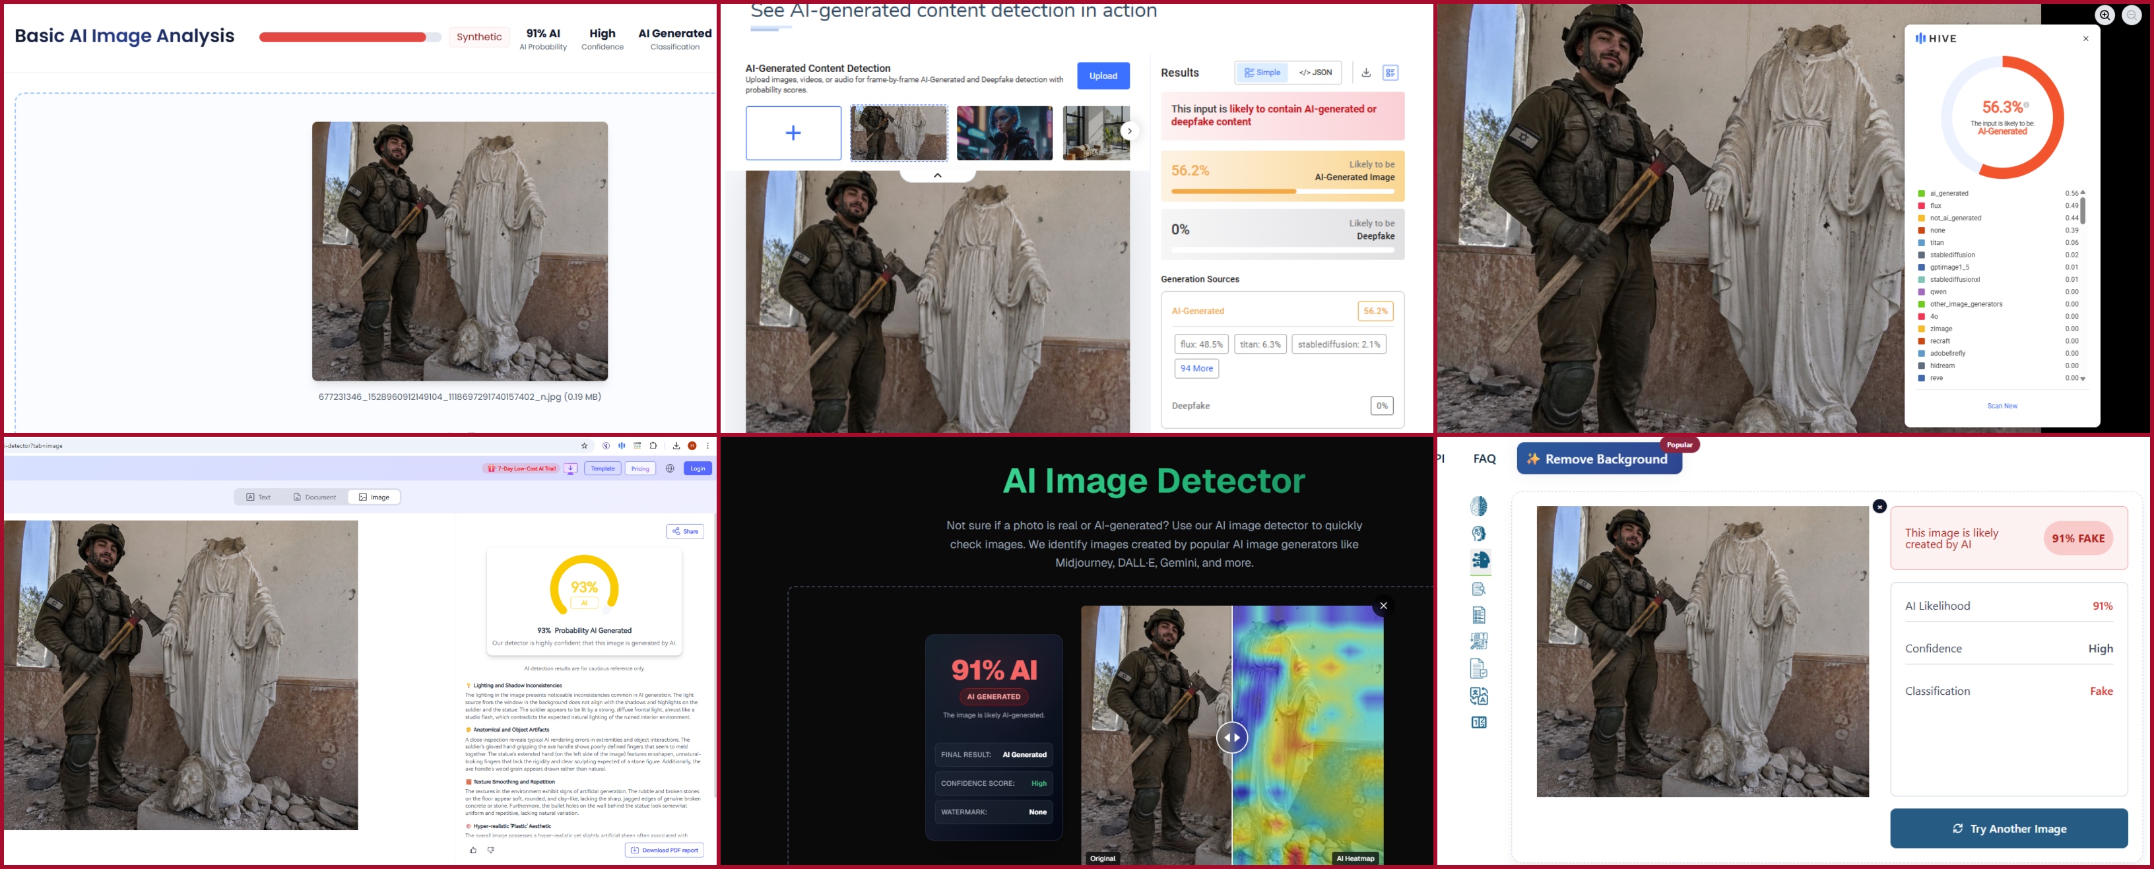
Task: Click the globe language icon
Action: (x=670, y=468)
